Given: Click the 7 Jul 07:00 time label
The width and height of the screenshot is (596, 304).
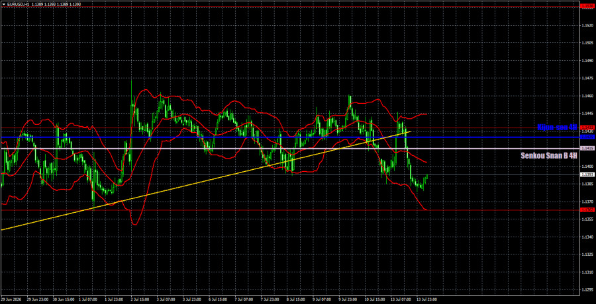Looking at the screenshot, I should click(245, 299).
